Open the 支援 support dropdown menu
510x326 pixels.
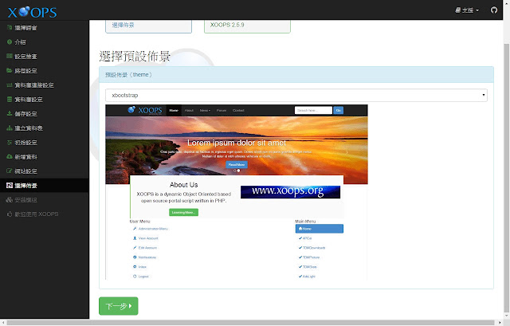pyautogui.click(x=468, y=10)
